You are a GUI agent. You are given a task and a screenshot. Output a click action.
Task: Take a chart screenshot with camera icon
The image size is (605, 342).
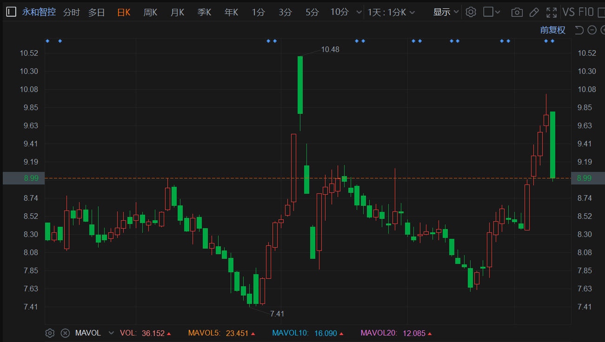click(516, 13)
